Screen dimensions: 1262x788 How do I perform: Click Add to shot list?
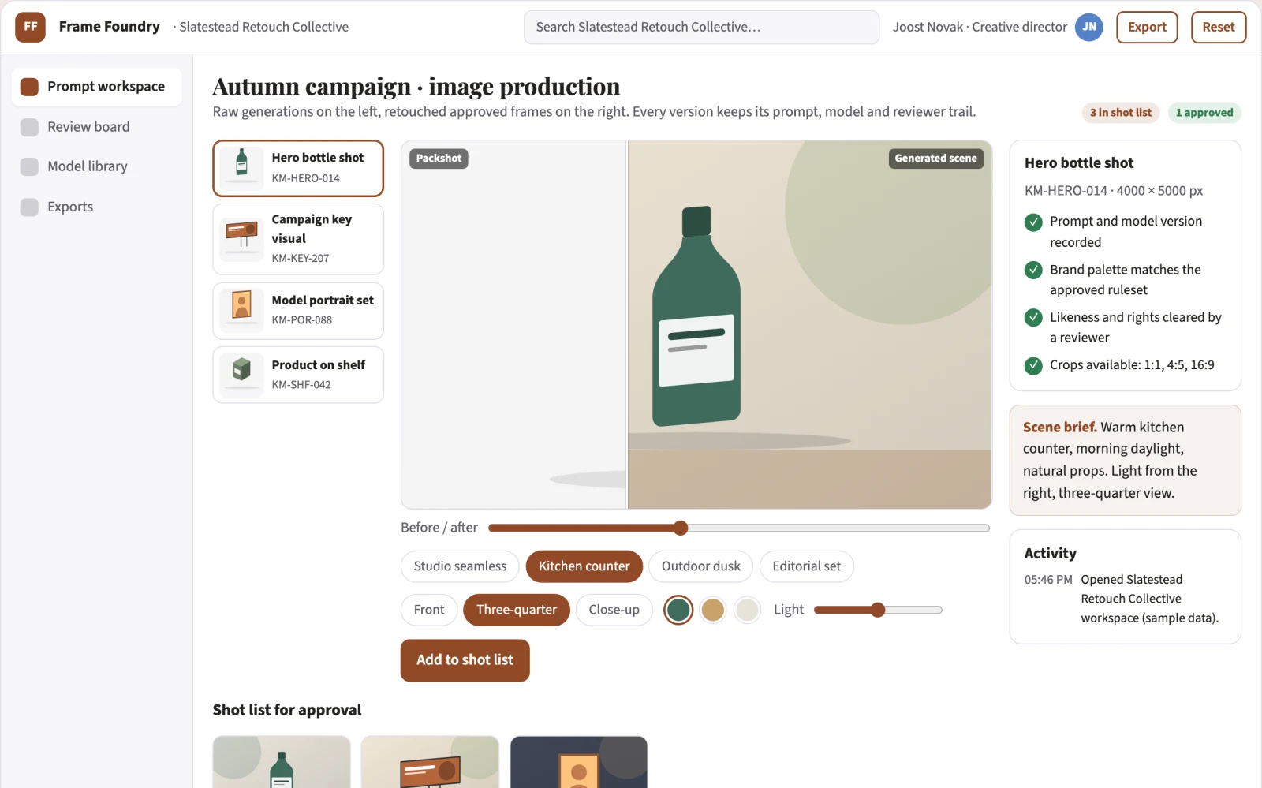465,660
